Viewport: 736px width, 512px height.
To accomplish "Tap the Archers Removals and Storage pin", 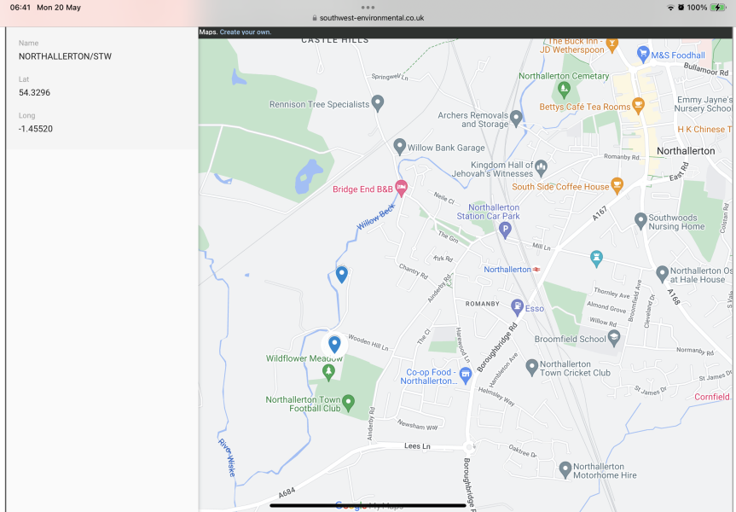I will [516, 119].
